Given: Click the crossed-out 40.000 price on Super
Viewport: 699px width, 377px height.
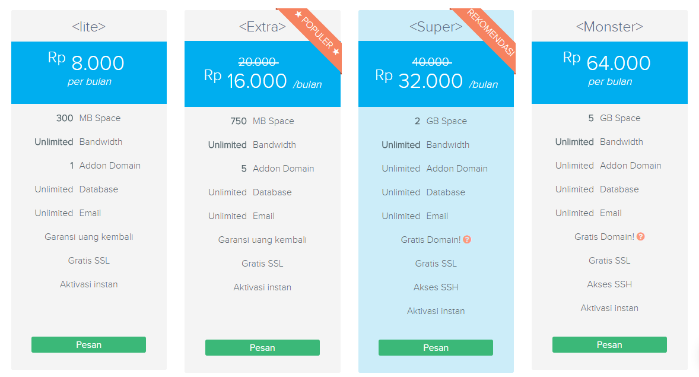Looking at the screenshot, I should 431,62.
